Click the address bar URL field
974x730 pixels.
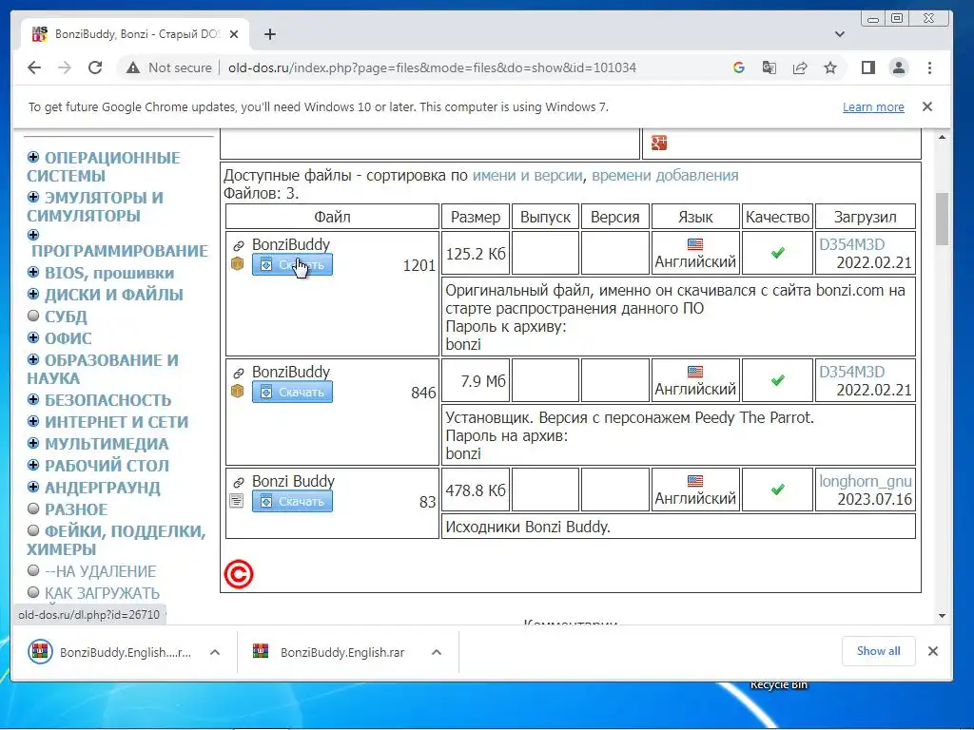433,67
